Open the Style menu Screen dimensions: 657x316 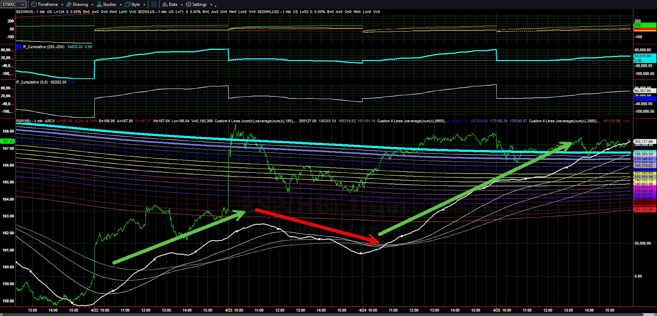pyautogui.click(x=136, y=5)
